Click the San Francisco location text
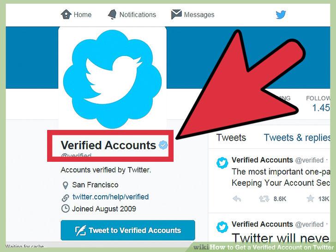336x252 pixels. 95,185
